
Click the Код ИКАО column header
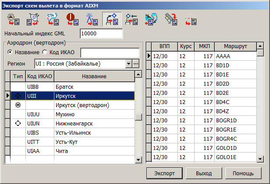[x=40, y=76]
